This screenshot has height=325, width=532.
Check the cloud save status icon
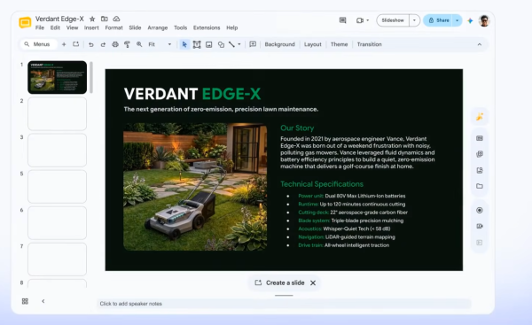point(116,19)
